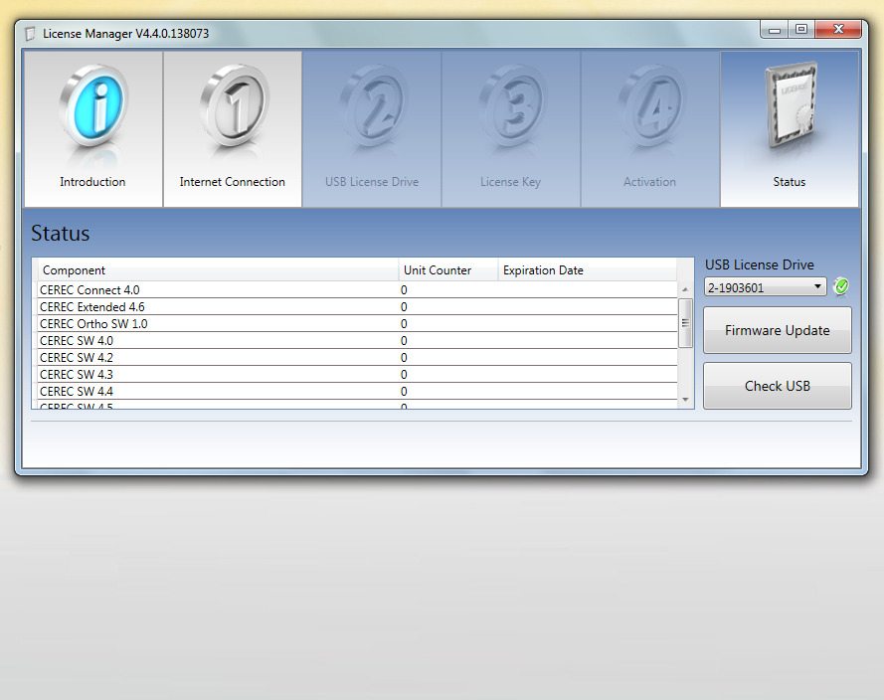Image resolution: width=884 pixels, height=700 pixels.
Task: Click the Expiration Date column header
Action: pyautogui.click(x=588, y=270)
